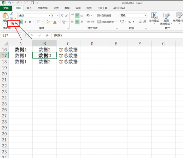
Task: Open alignment group dialog launcher
Action: pyautogui.click(x=117, y=28)
